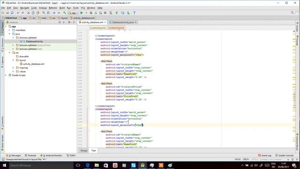Collapse the app module node
300x169 pixels.
point(6,26)
